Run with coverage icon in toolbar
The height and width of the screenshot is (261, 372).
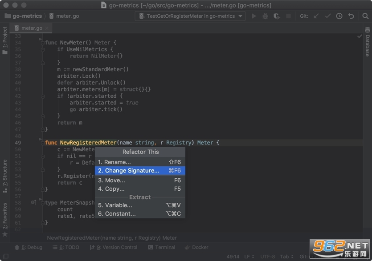(x=277, y=16)
